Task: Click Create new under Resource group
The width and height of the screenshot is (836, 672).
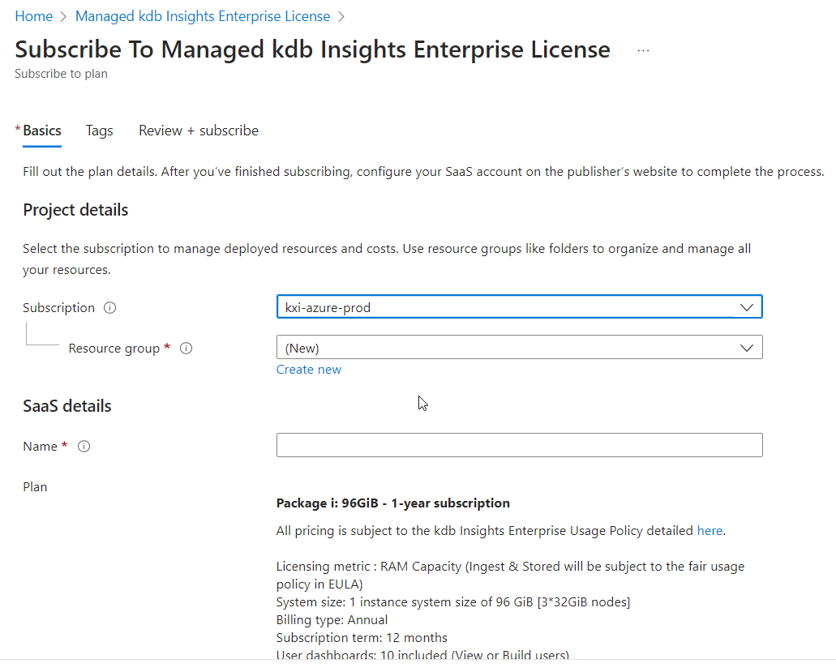Action: [x=309, y=370]
